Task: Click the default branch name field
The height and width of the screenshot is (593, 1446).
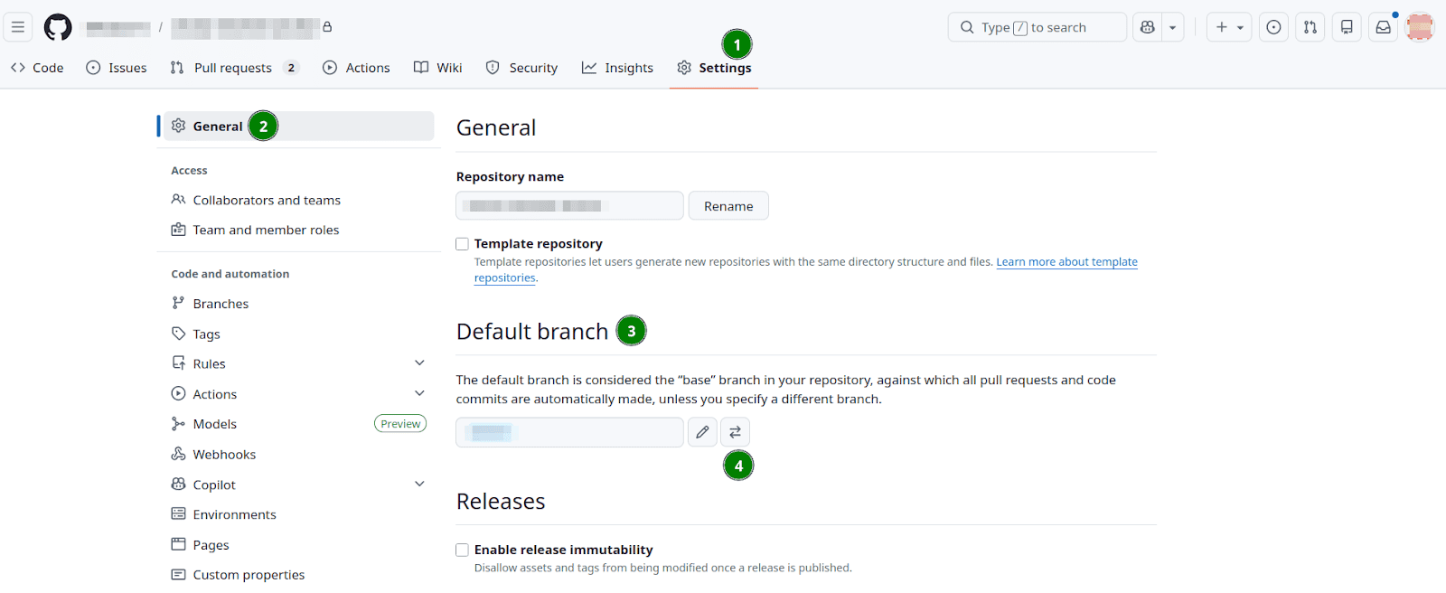Action: [569, 432]
